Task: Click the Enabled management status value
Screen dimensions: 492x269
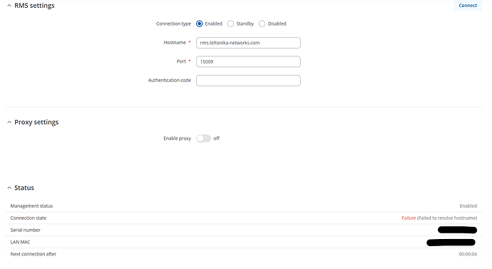Action: (x=468, y=206)
